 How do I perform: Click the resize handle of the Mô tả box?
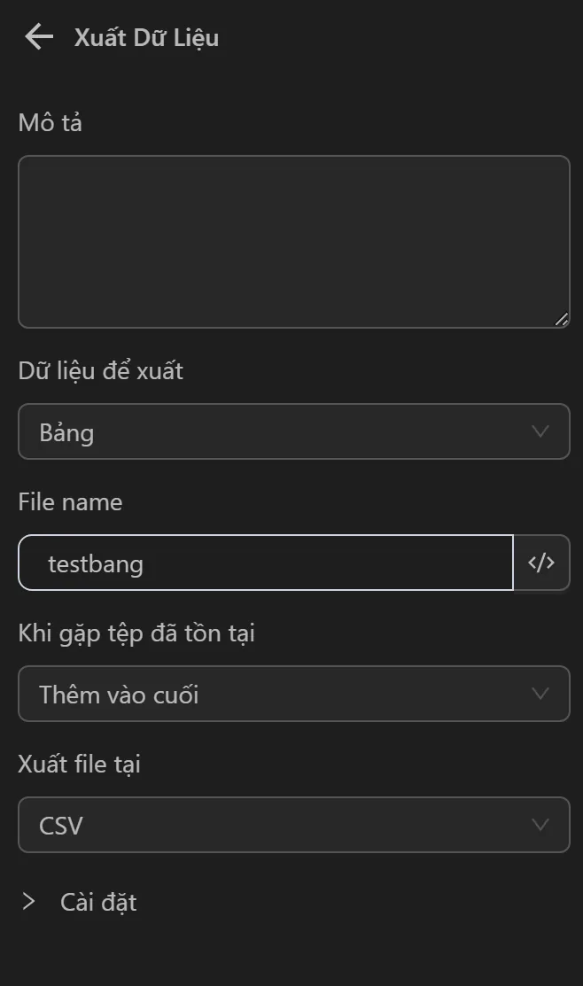[562, 317]
